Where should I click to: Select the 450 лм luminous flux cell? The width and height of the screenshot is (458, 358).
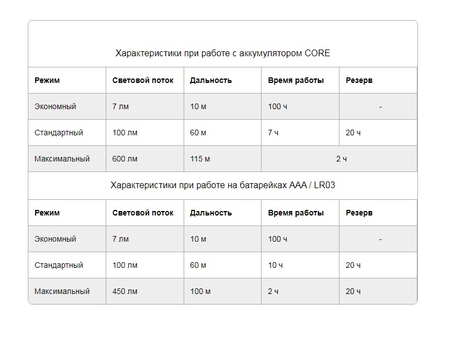pos(125,291)
